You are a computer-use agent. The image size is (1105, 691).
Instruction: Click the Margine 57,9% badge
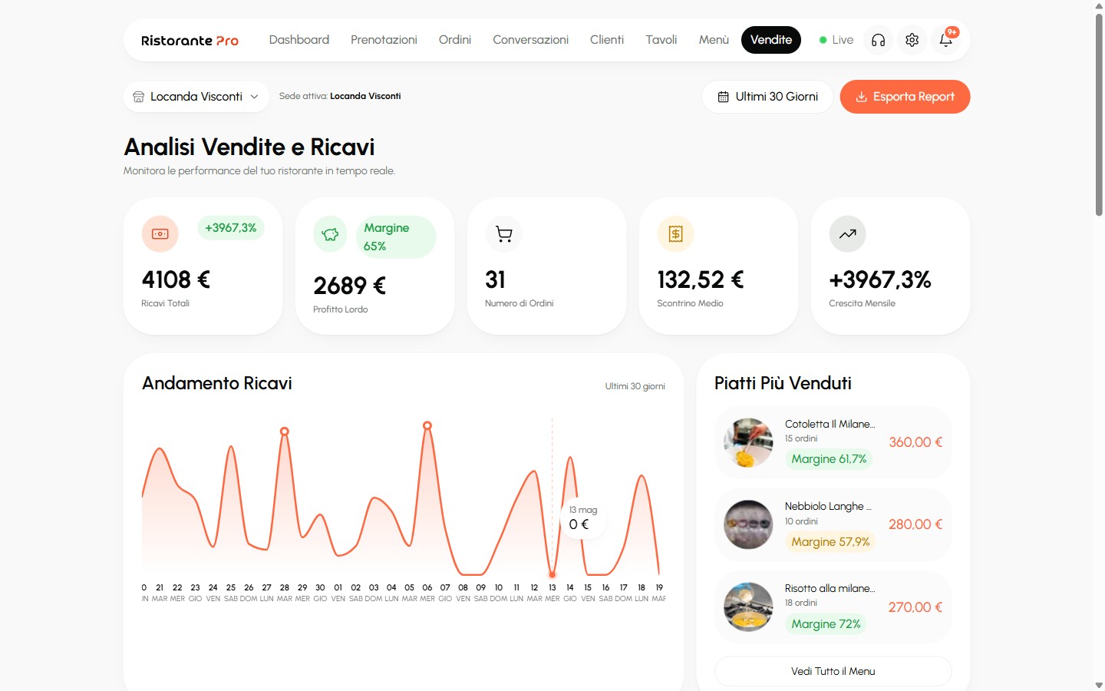pos(830,542)
